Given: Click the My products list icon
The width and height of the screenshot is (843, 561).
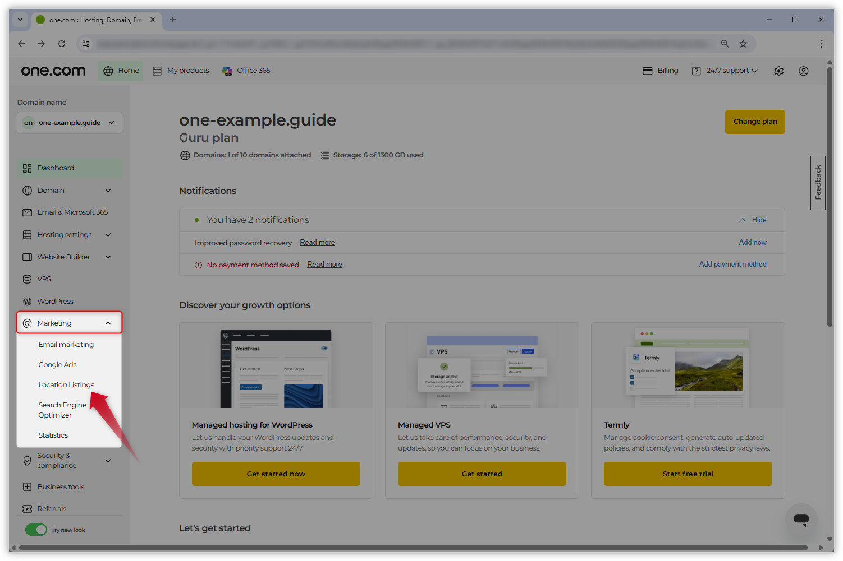Looking at the screenshot, I should [157, 71].
